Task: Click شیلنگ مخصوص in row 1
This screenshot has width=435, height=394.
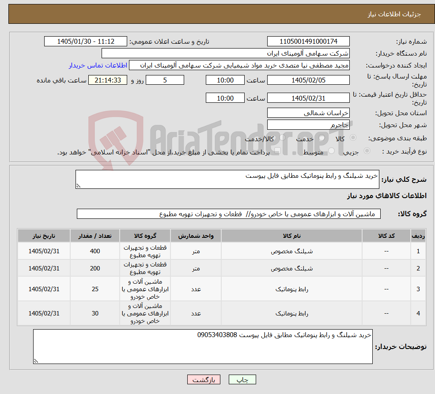Action: pos(291,251)
